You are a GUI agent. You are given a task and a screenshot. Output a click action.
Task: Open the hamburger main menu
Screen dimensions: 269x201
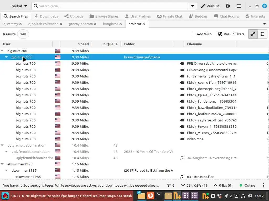click(x=239, y=6)
